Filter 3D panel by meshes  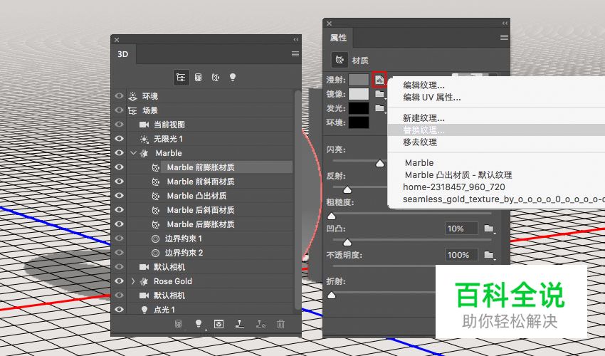pyautogui.click(x=199, y=78)
